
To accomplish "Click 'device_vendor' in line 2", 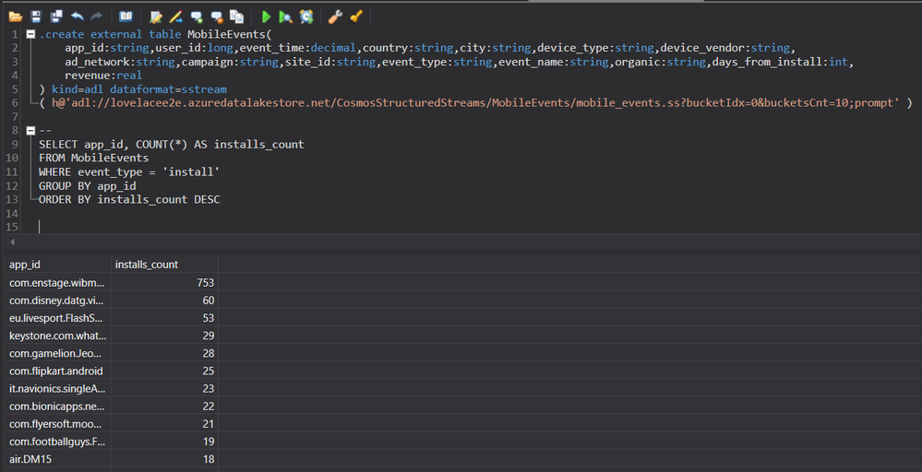I will pyautogui.click(x=702, y=48).
